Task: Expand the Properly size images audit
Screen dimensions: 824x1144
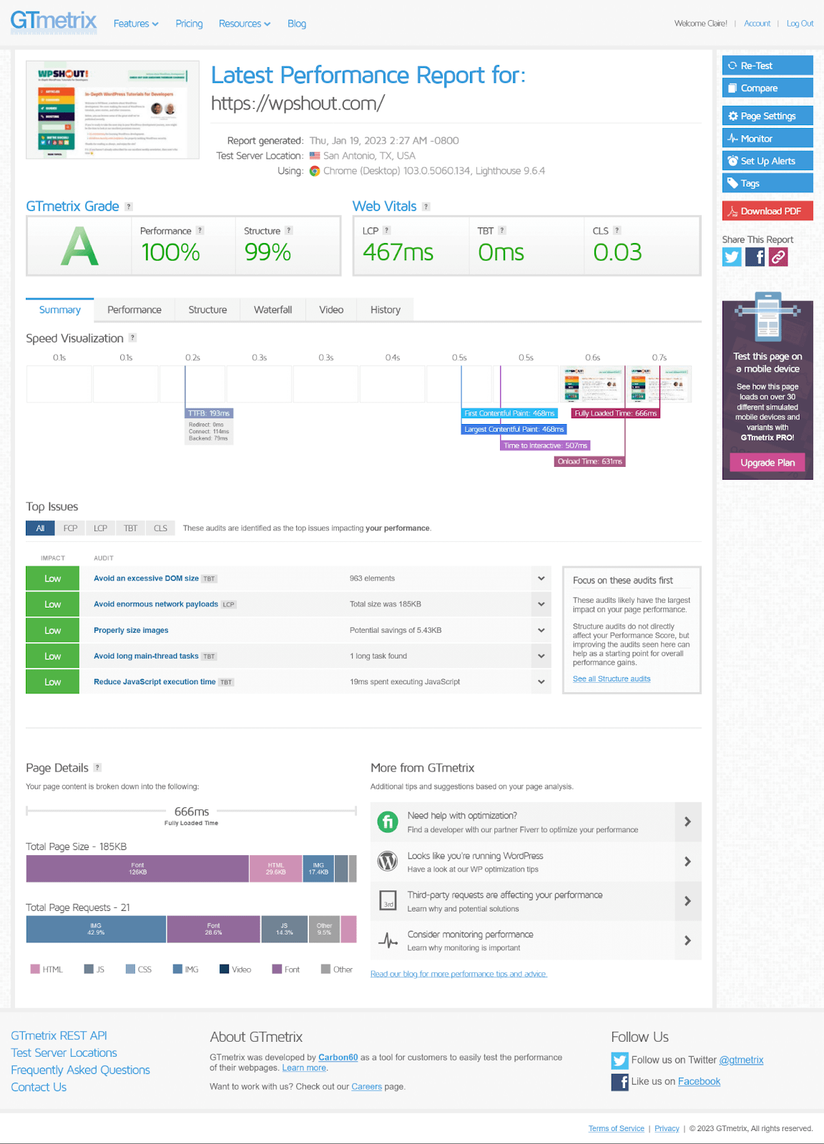Action: (x=541, y=631)
